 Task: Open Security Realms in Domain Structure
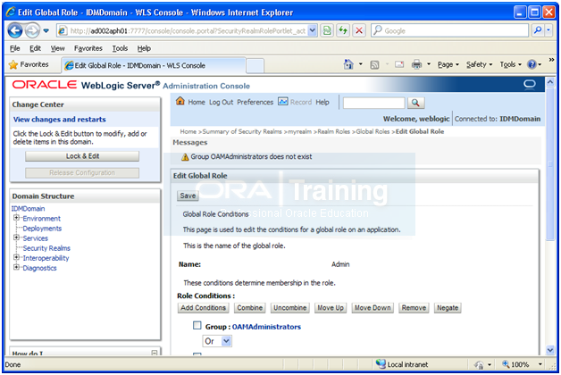coord(46,248)
